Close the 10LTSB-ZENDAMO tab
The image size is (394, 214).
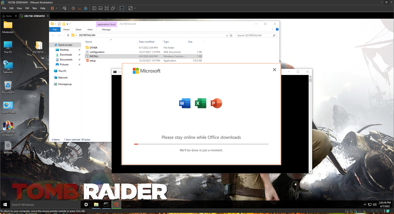point(48,16)
